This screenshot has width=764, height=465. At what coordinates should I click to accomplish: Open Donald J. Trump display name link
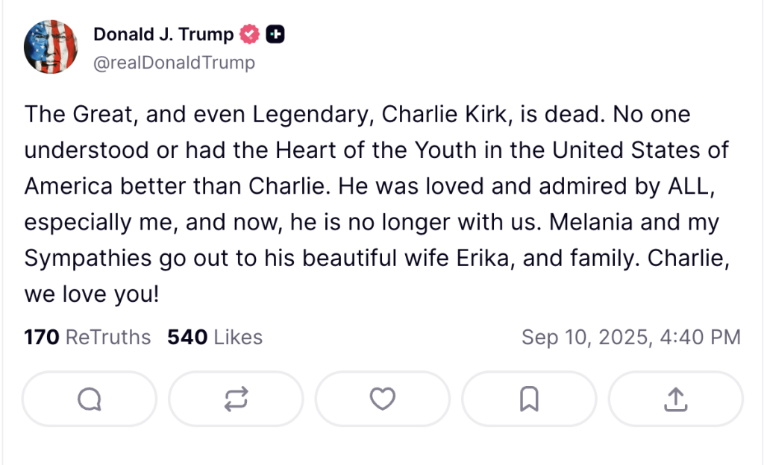click(x=163, y=34)
